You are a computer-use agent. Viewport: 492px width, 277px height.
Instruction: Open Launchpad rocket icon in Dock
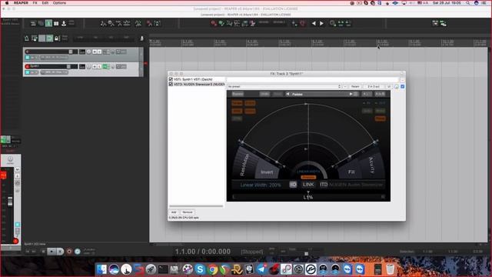pos(151,269)
